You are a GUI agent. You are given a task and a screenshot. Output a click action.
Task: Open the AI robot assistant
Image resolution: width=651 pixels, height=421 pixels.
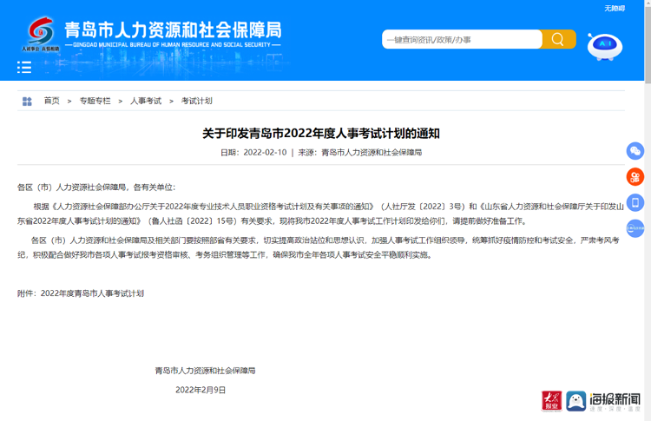pos(604,46)
